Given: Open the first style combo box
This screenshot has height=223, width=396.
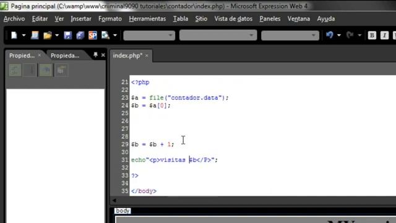Looking at the screenshot, I should pos(149,35).
